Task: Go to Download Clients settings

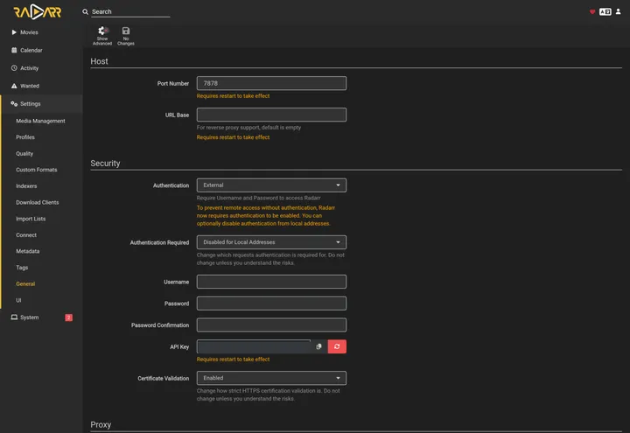Action: (37, 202)
